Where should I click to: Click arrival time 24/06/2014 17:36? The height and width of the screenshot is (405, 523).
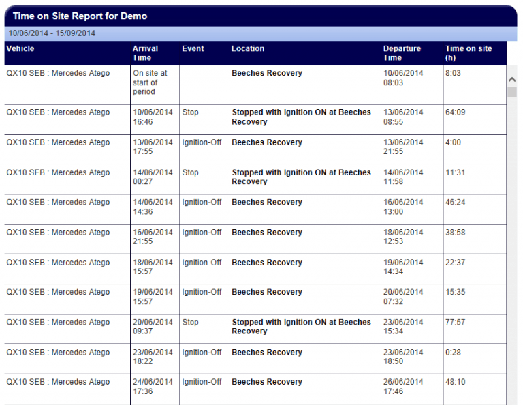pyautogui.click(x=153, y=387)
